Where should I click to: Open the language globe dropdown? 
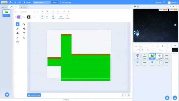click(x=11, y=2)
